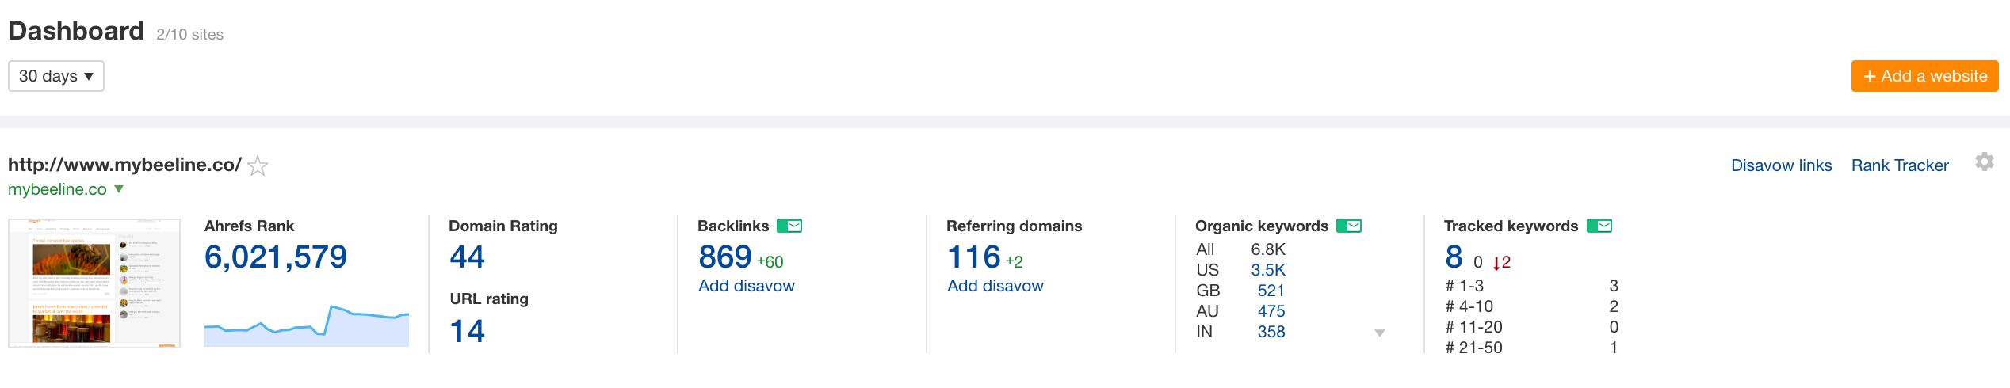Click the Organic keywords email alert icon
The image size is (2010, 388).
point(1349,226)
